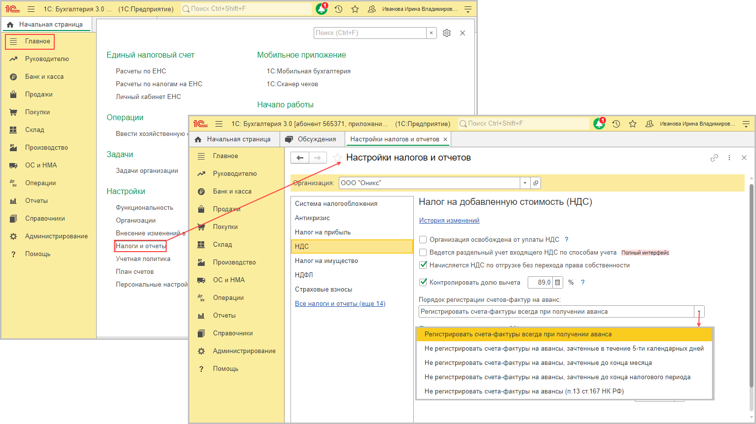Open the История изменений link
756x424 pixels.
[449, 221]
